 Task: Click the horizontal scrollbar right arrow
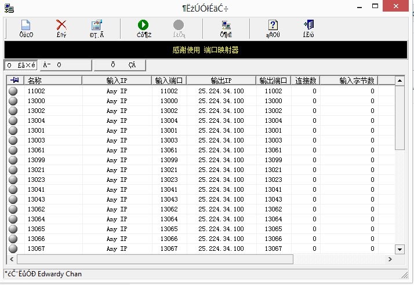pyautogui.click(x=390, y=259)
